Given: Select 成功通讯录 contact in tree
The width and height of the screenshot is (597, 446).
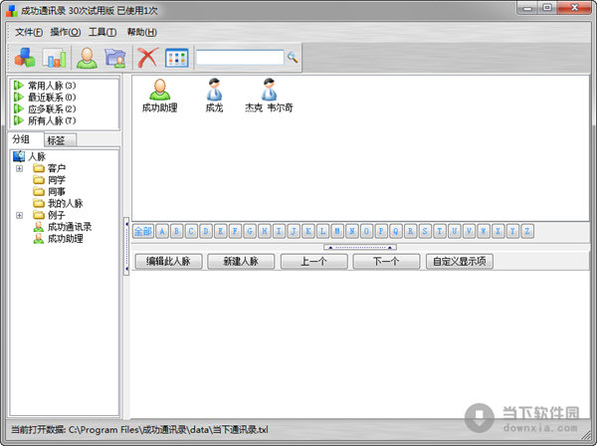Looking at the screenshot, I should click(70, 227).
